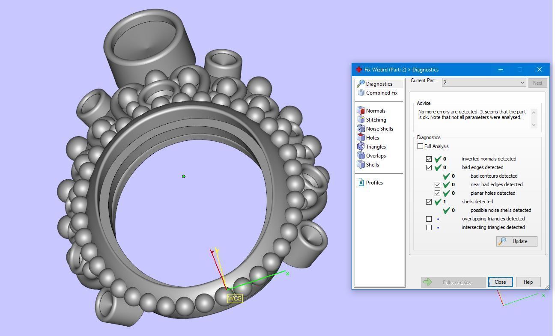This screenshot has height=336, width=555.
Task: Enable the Full Analysis checkbox
Action: pyautogui.click(x=420, y=146)
